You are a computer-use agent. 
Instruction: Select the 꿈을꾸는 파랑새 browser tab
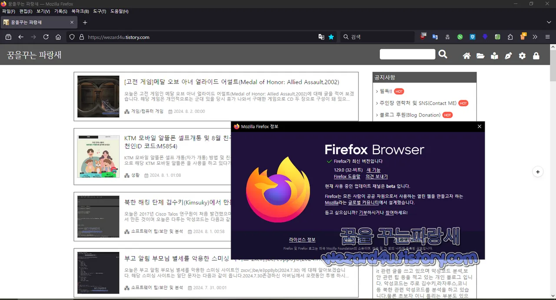[x=40, y=22]
